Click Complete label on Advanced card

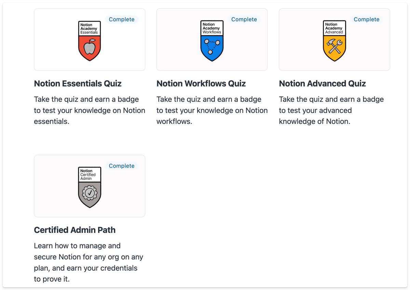[x=366, y=19]
